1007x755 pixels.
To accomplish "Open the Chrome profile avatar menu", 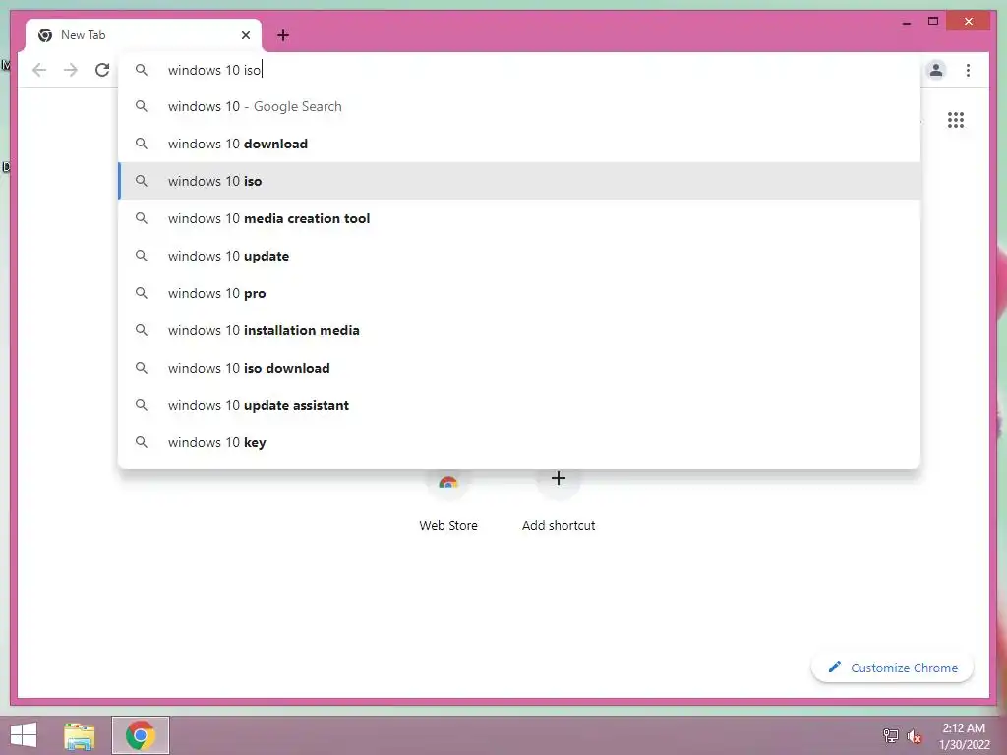I will pos(936,70).
